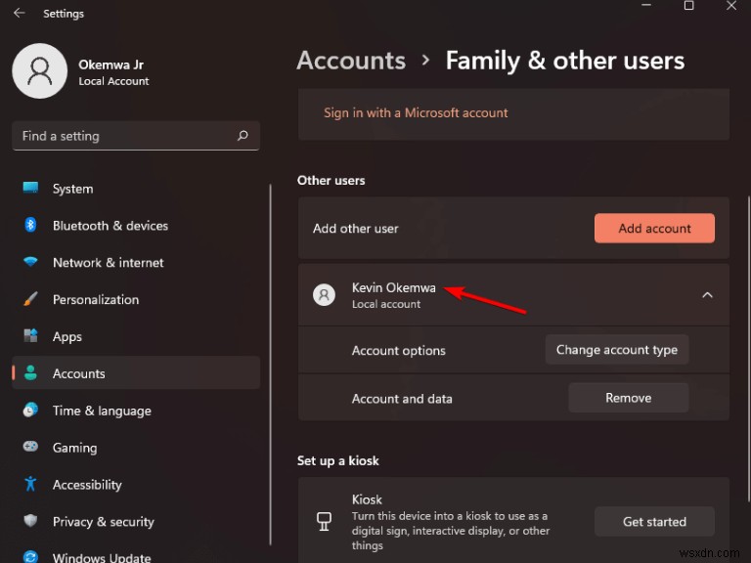This screenshot has height=563, width=751.
Task: Click the Network & internet wifi icon
Action: click(x=30, y=263)
